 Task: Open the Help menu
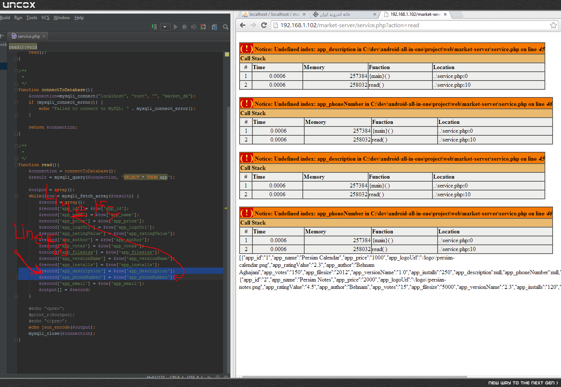pos(79,18)
